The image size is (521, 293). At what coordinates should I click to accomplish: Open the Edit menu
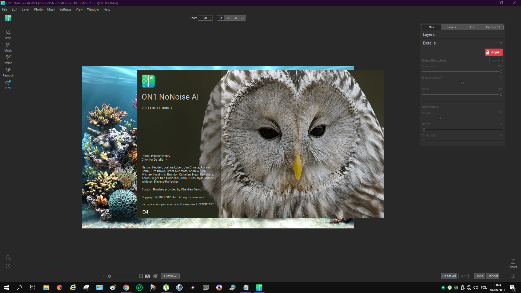point(14,9)
